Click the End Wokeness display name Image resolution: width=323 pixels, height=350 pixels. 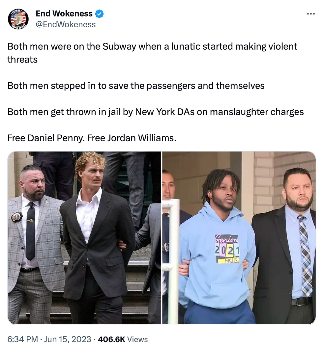64,13
